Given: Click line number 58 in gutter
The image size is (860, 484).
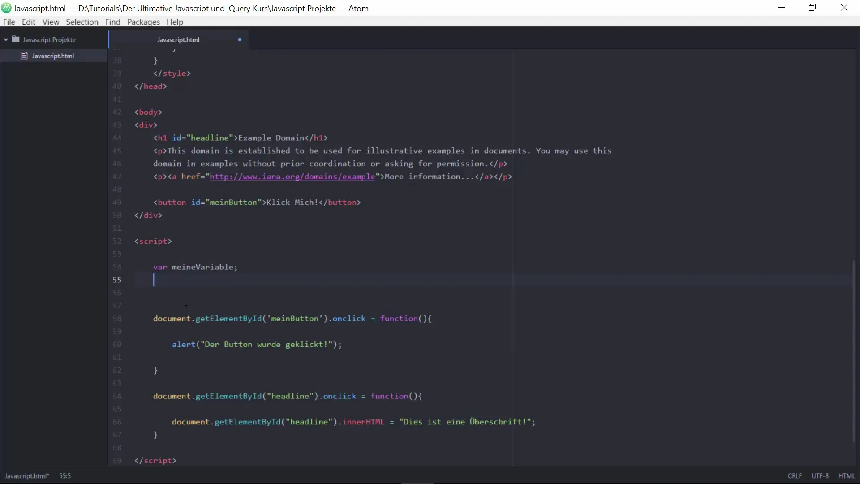Looking at the screenshot, I should [x=117, y=319].
